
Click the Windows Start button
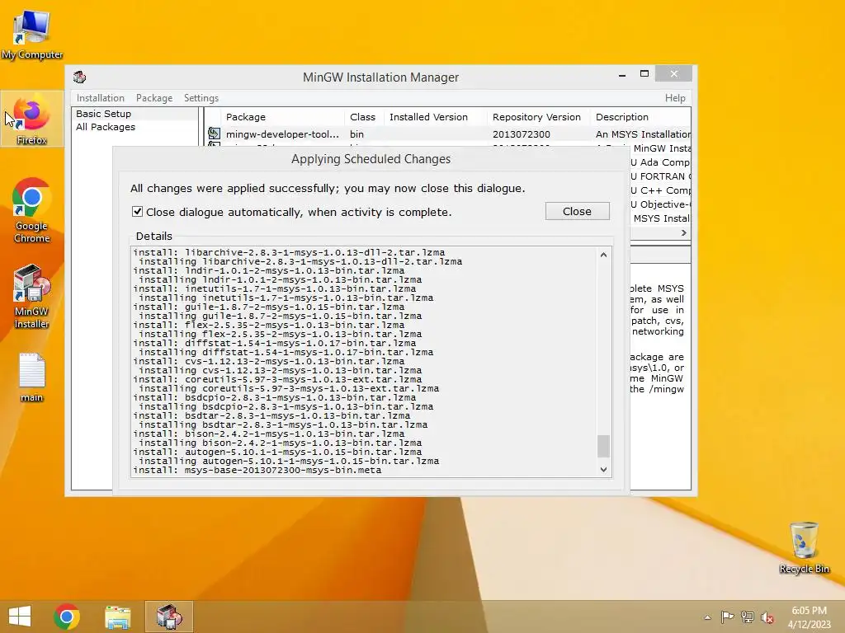tap(20, 617)
